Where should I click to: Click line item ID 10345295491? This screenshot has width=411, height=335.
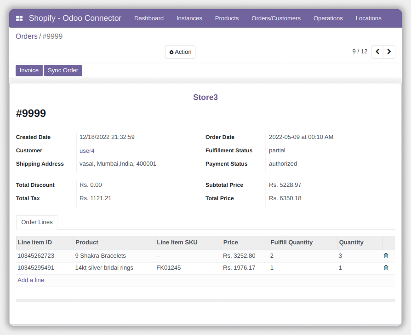(x=36, y=268)
